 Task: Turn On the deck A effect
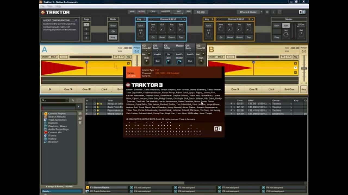pos(153,37)
